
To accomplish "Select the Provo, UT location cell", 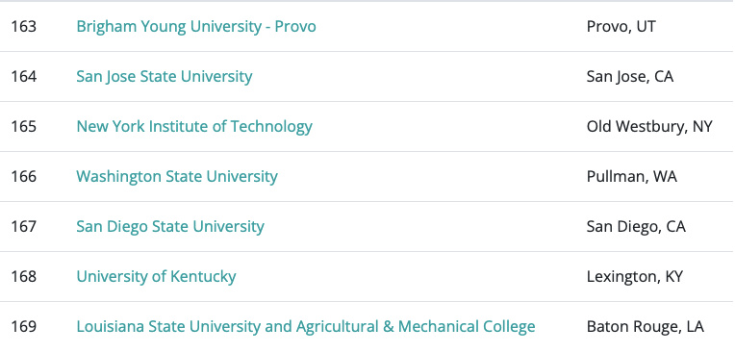I will 621,27.
